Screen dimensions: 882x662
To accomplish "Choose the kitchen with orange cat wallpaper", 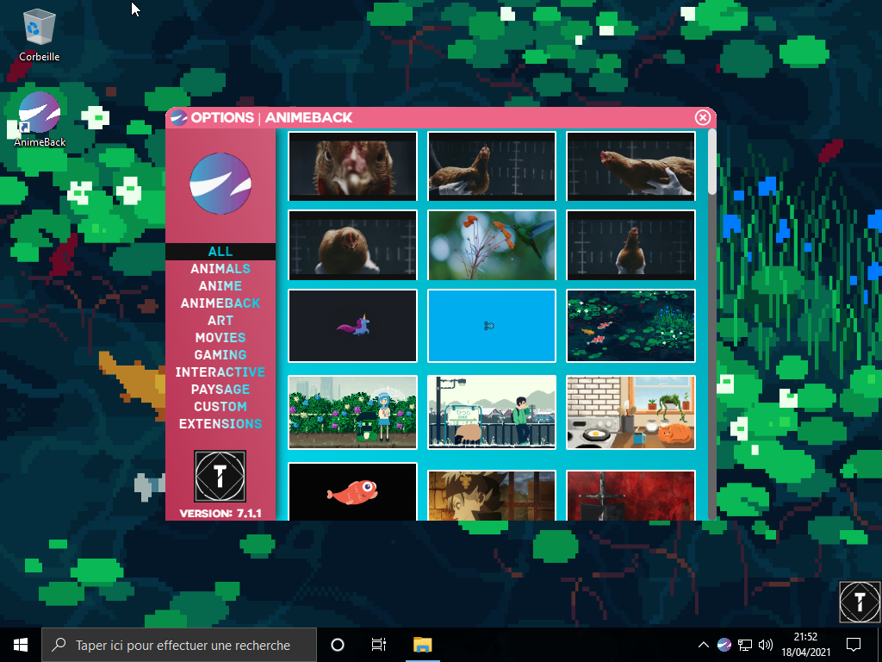I will click(630, 413).
